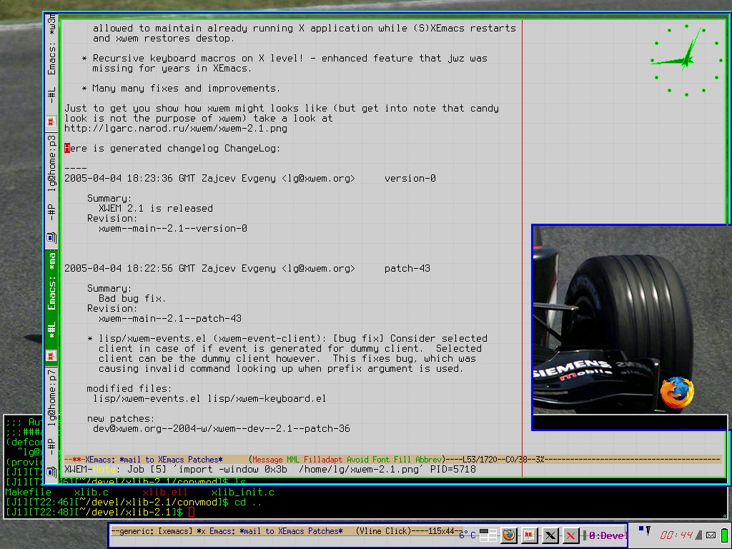The height and width of the screenshot is (549, 732).
Task: Click buffer name *mail to XEmacs Patches*
Action: click(171, 460)
